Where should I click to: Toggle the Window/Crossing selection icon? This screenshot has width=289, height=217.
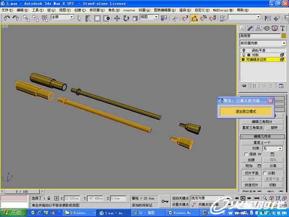click(106, 18)
